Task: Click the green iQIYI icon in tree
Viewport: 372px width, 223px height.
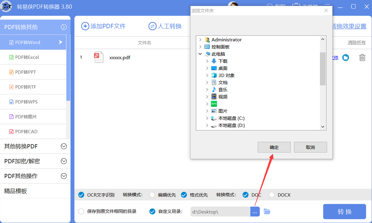Action: tap(214, 104)
